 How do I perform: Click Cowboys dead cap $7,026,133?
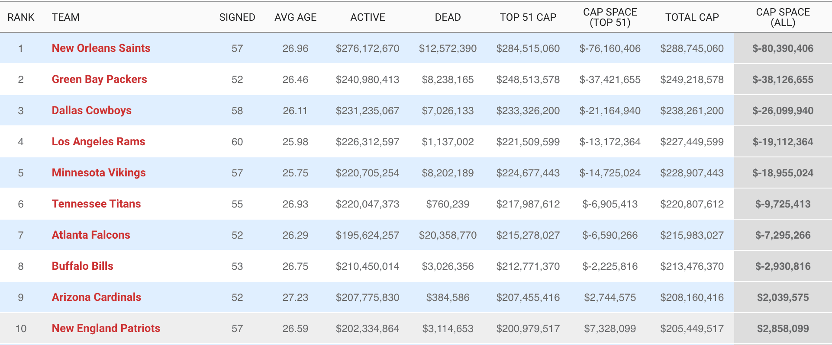tap(448, 111)
